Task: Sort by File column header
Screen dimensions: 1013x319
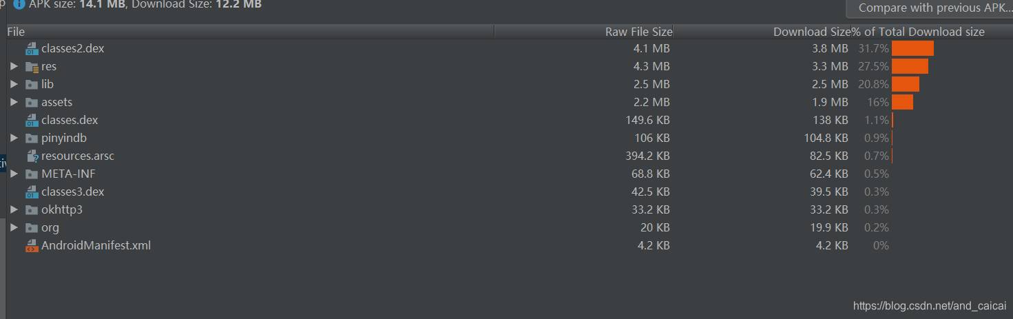Action: [251, 32]
